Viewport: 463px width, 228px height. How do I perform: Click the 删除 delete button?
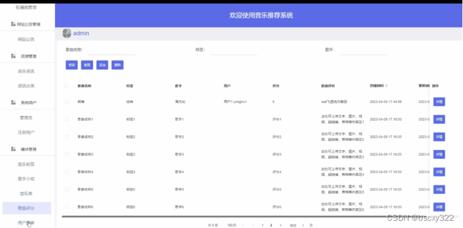pos(118,65)
